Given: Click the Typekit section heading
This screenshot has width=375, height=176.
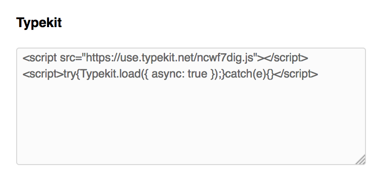Looking at the screenshot, I should tap(39, 23).
